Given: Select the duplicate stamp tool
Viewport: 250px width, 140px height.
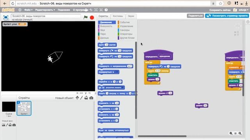Looking at the screenshot, I should tap(86, 10).
